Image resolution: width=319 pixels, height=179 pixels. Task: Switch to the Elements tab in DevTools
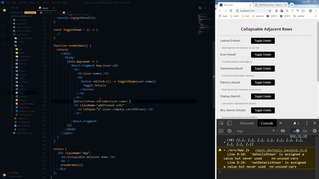click(x=247, y=123)
